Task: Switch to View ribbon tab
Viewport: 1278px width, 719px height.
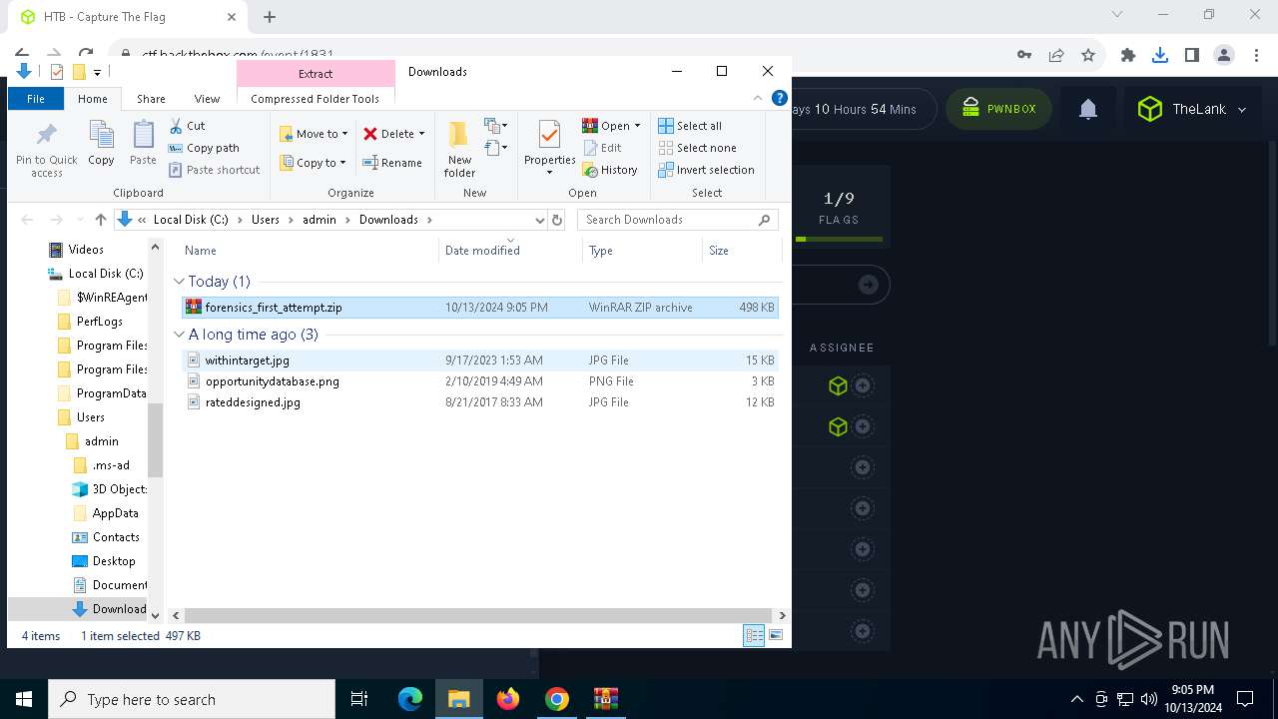Action: [207, 99]
